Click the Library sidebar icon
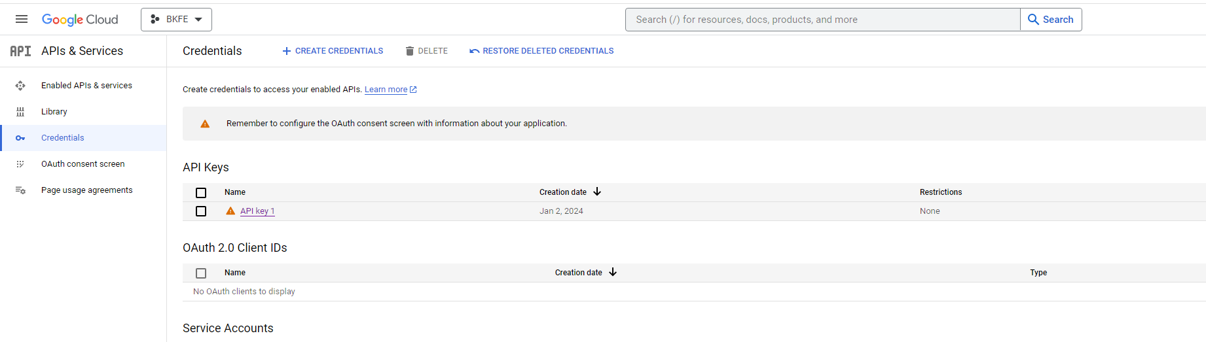Image resolution: width=1206 pixels, height=342 pixels. [x=20, y=112]
